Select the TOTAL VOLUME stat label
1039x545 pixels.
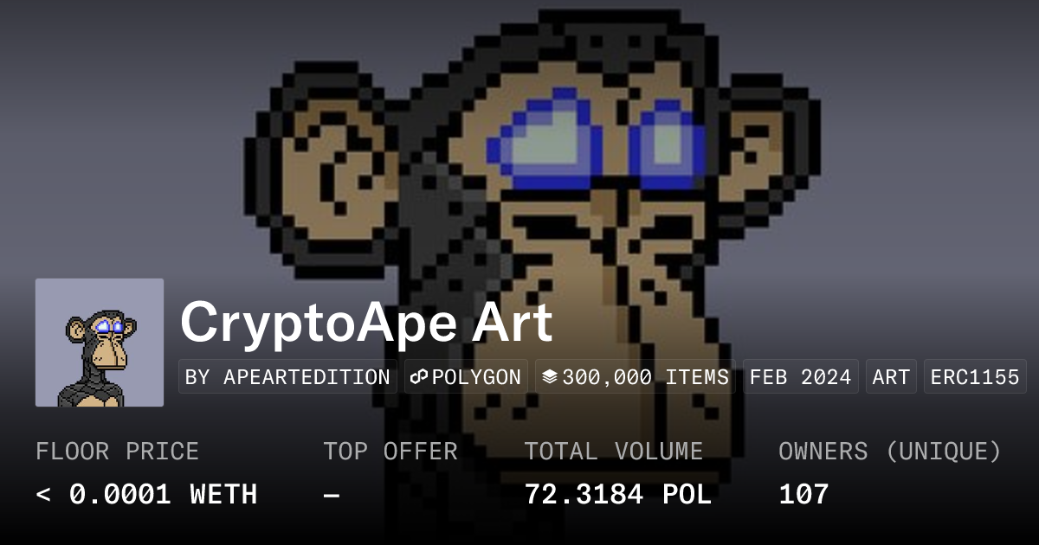click(614, 452)
